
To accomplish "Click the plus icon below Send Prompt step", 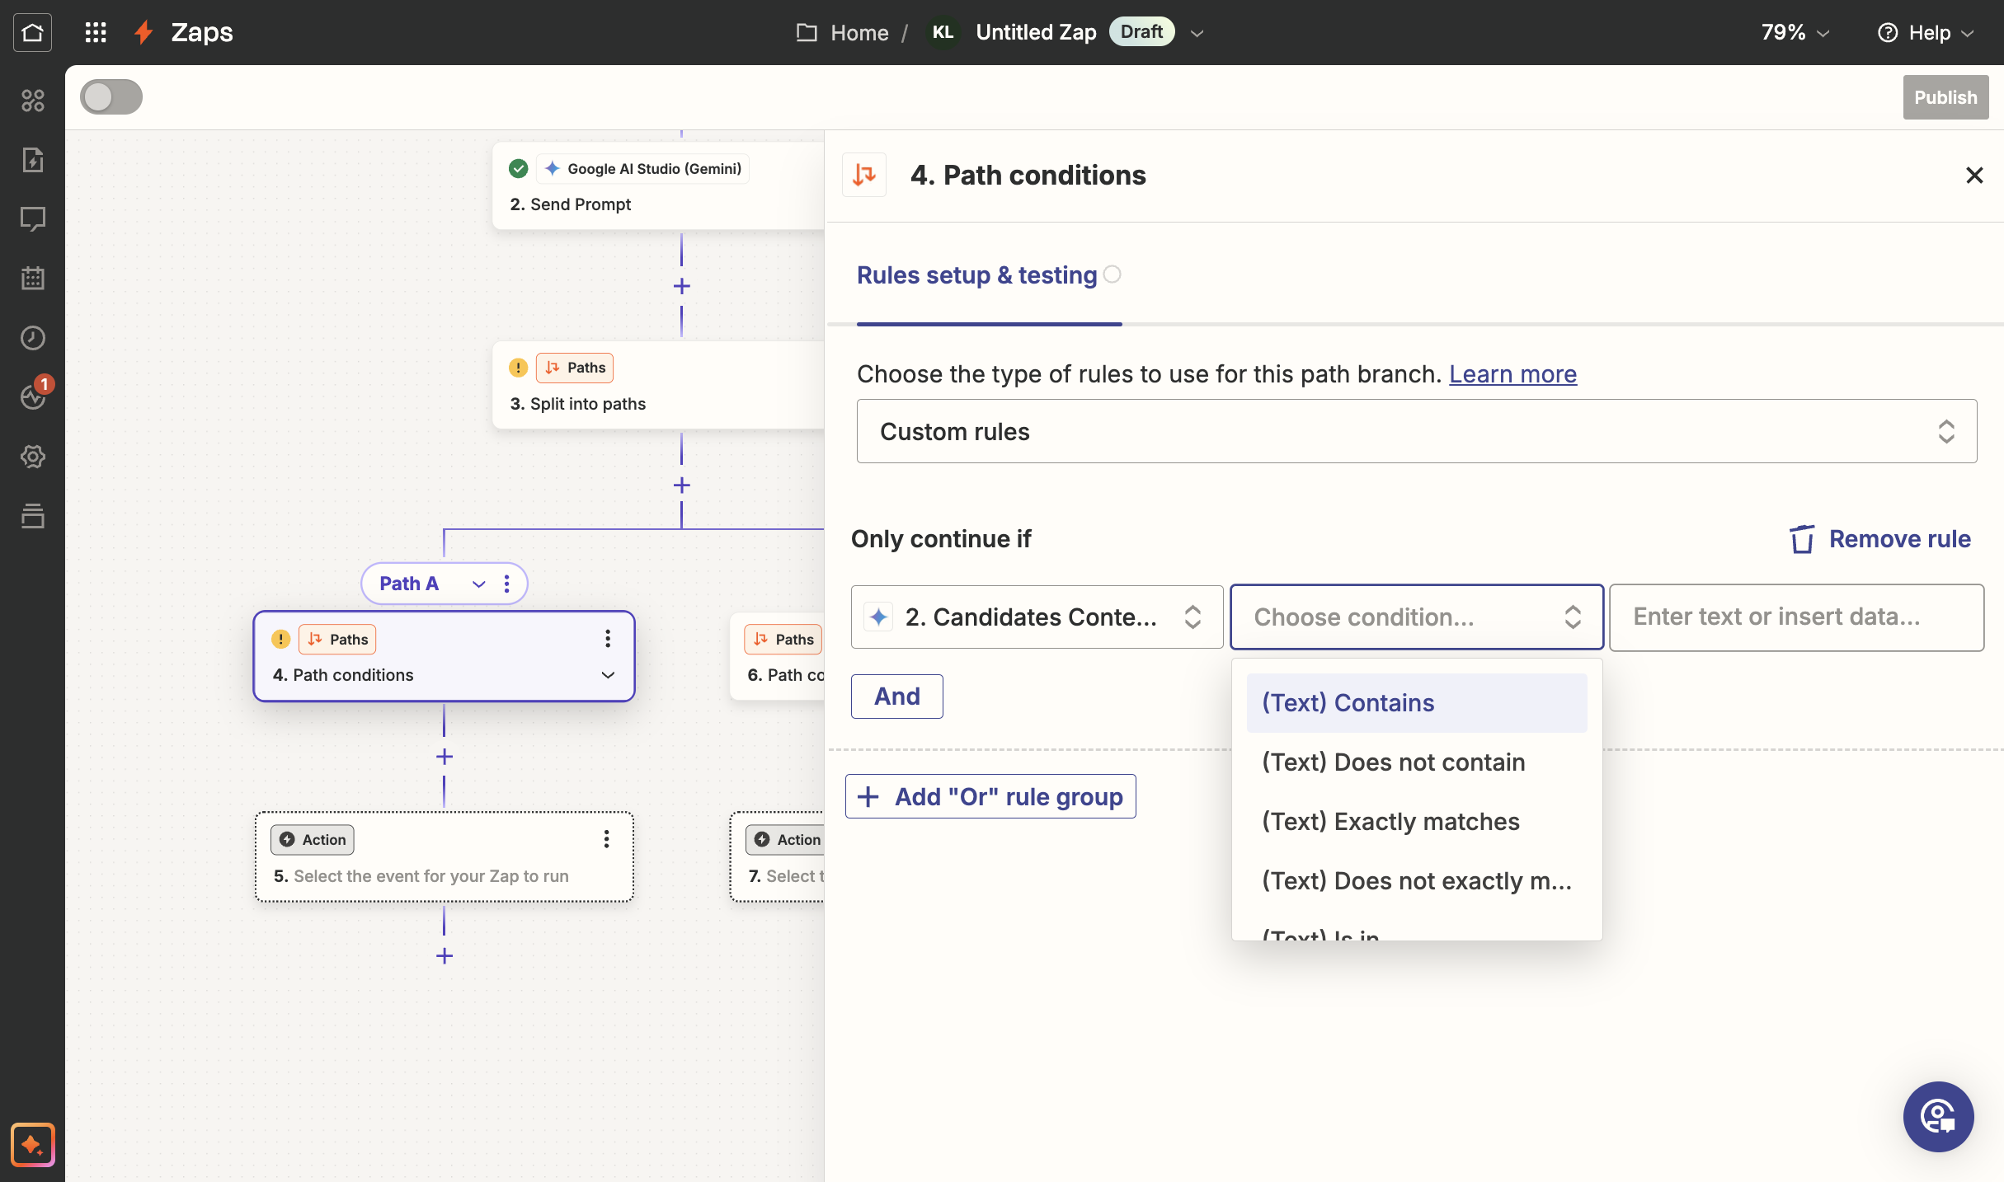I will (681, 286).
